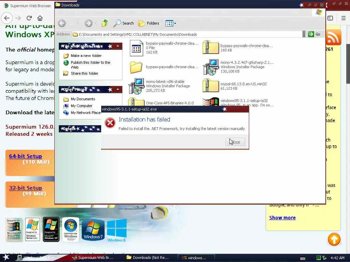350x262 pixels.
Task: Reload the page in Supermium browser
Action: pos(29,18)
